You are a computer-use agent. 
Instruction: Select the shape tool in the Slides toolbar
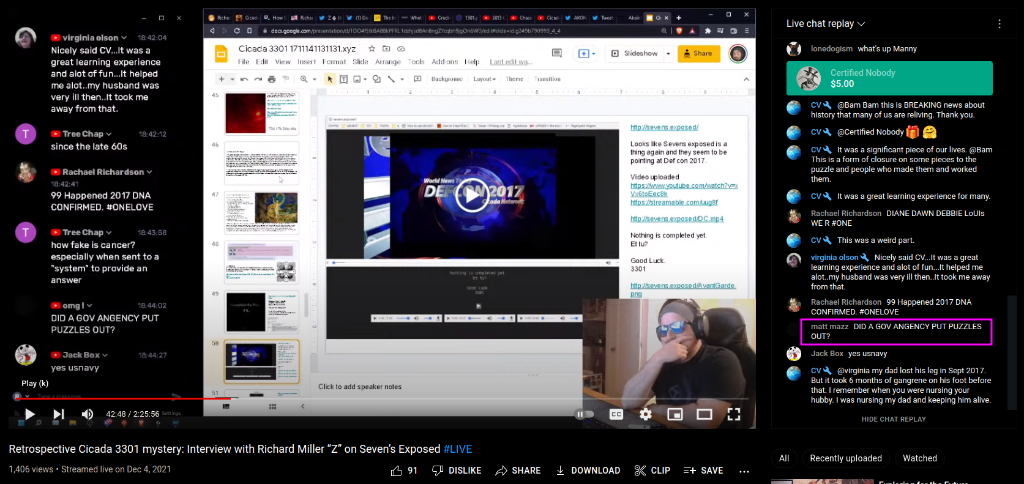376,79
